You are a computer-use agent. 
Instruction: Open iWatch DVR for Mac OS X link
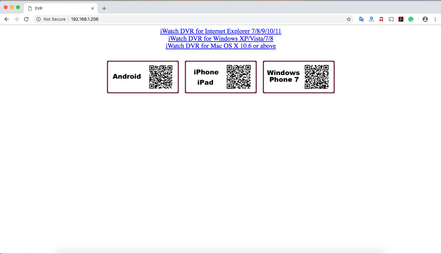click(x=220, y=46)
